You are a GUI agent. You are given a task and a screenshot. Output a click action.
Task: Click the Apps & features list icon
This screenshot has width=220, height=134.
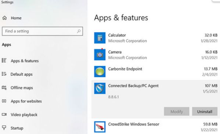(x=4, y=60)
